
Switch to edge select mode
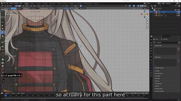[x=18, y=6]
